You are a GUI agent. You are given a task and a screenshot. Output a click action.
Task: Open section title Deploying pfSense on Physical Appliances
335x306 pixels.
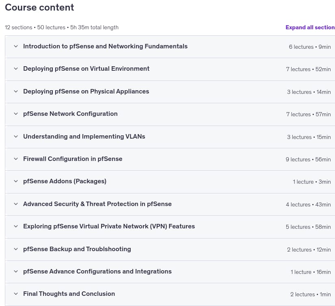click(x=86, y=91)
